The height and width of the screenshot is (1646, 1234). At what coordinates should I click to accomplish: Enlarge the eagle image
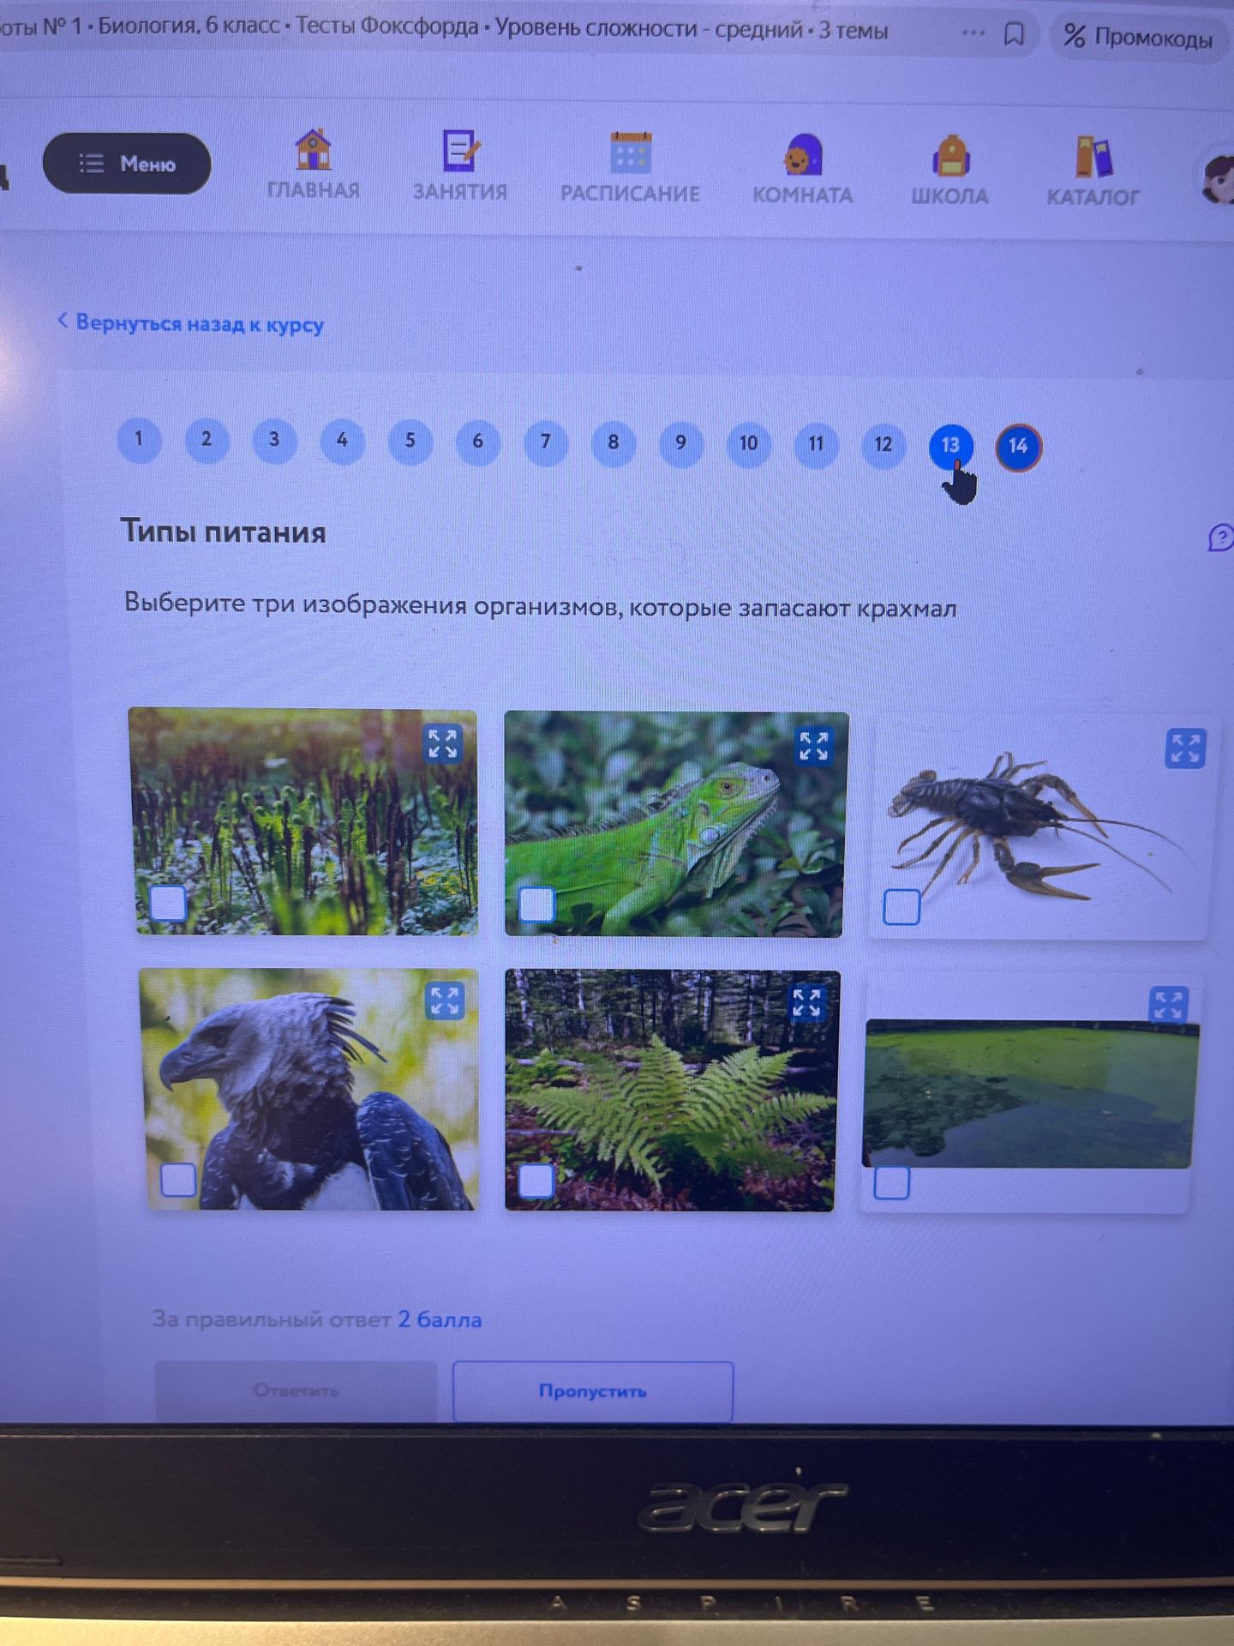tap(445, 1000)
